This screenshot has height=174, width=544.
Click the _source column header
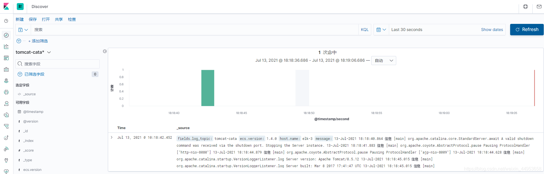tap(183, 128)
